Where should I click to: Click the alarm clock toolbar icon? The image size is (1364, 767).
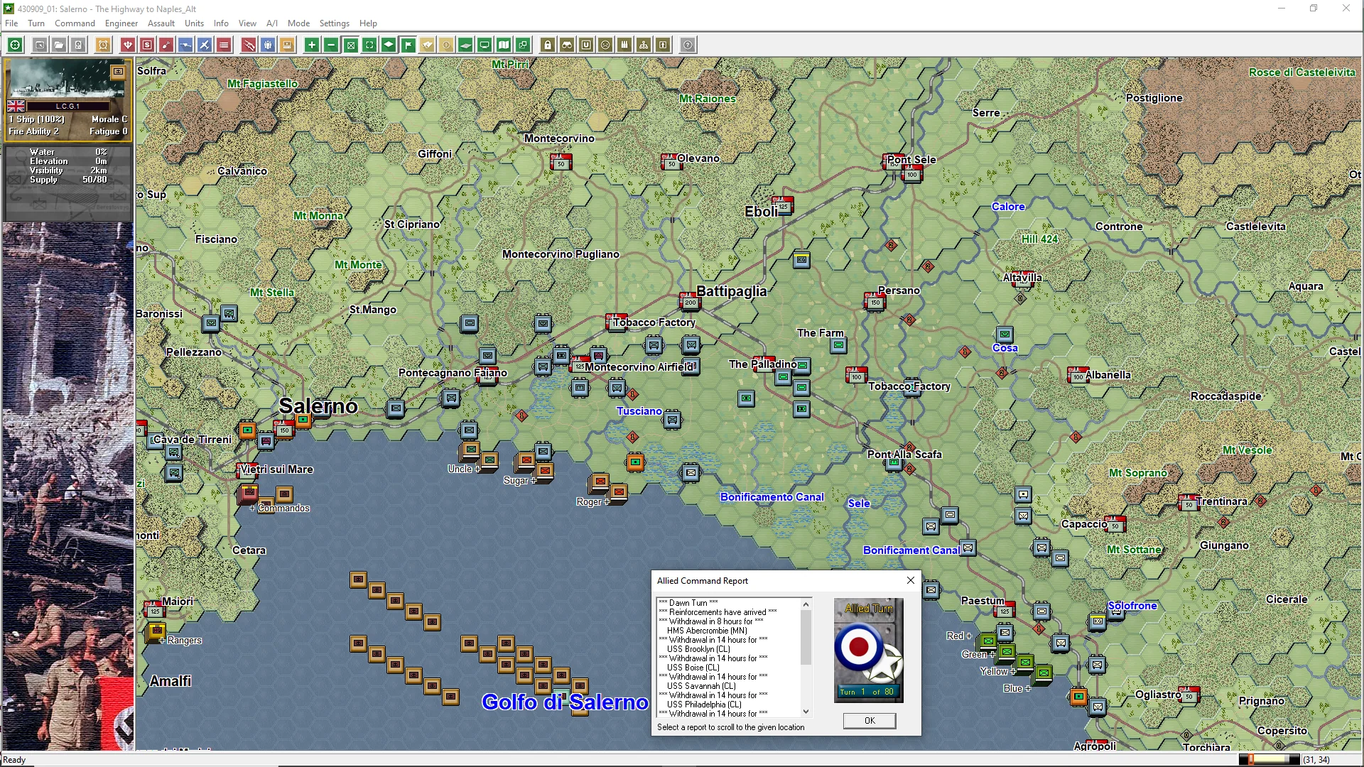pos(103,45)
